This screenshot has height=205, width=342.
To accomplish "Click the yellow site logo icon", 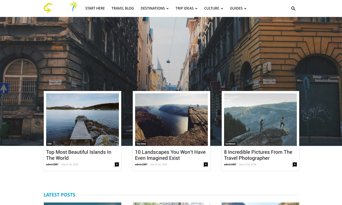I will pos(48,8).
